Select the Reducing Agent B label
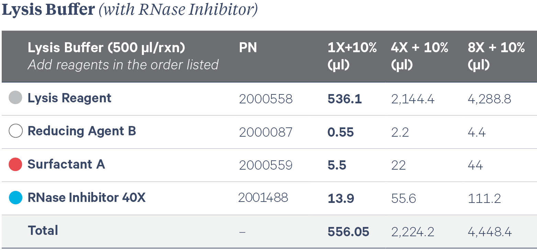The width and height of the screenshot is (537, 251). (82, 131)
